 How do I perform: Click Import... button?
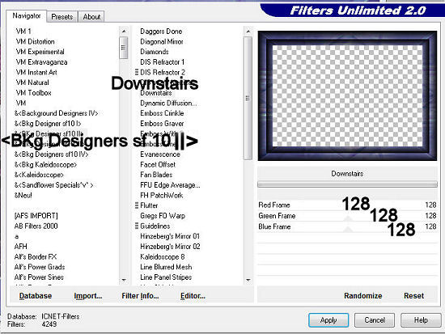[x=88, y=296]
